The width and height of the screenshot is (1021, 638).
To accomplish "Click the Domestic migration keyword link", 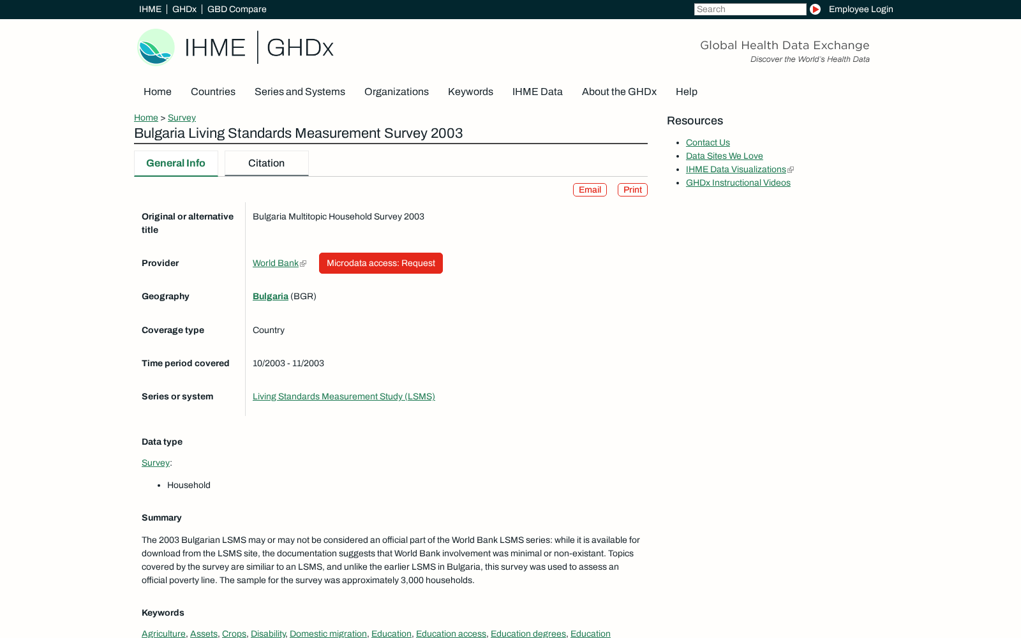I will pos(328,634).
